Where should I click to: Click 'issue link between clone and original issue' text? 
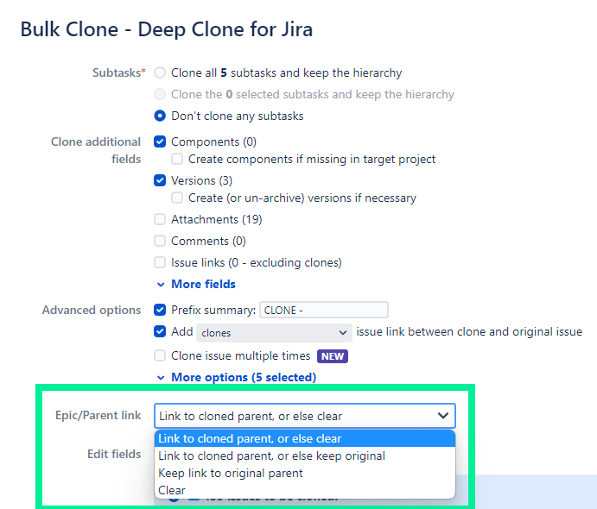coord(469,331)
